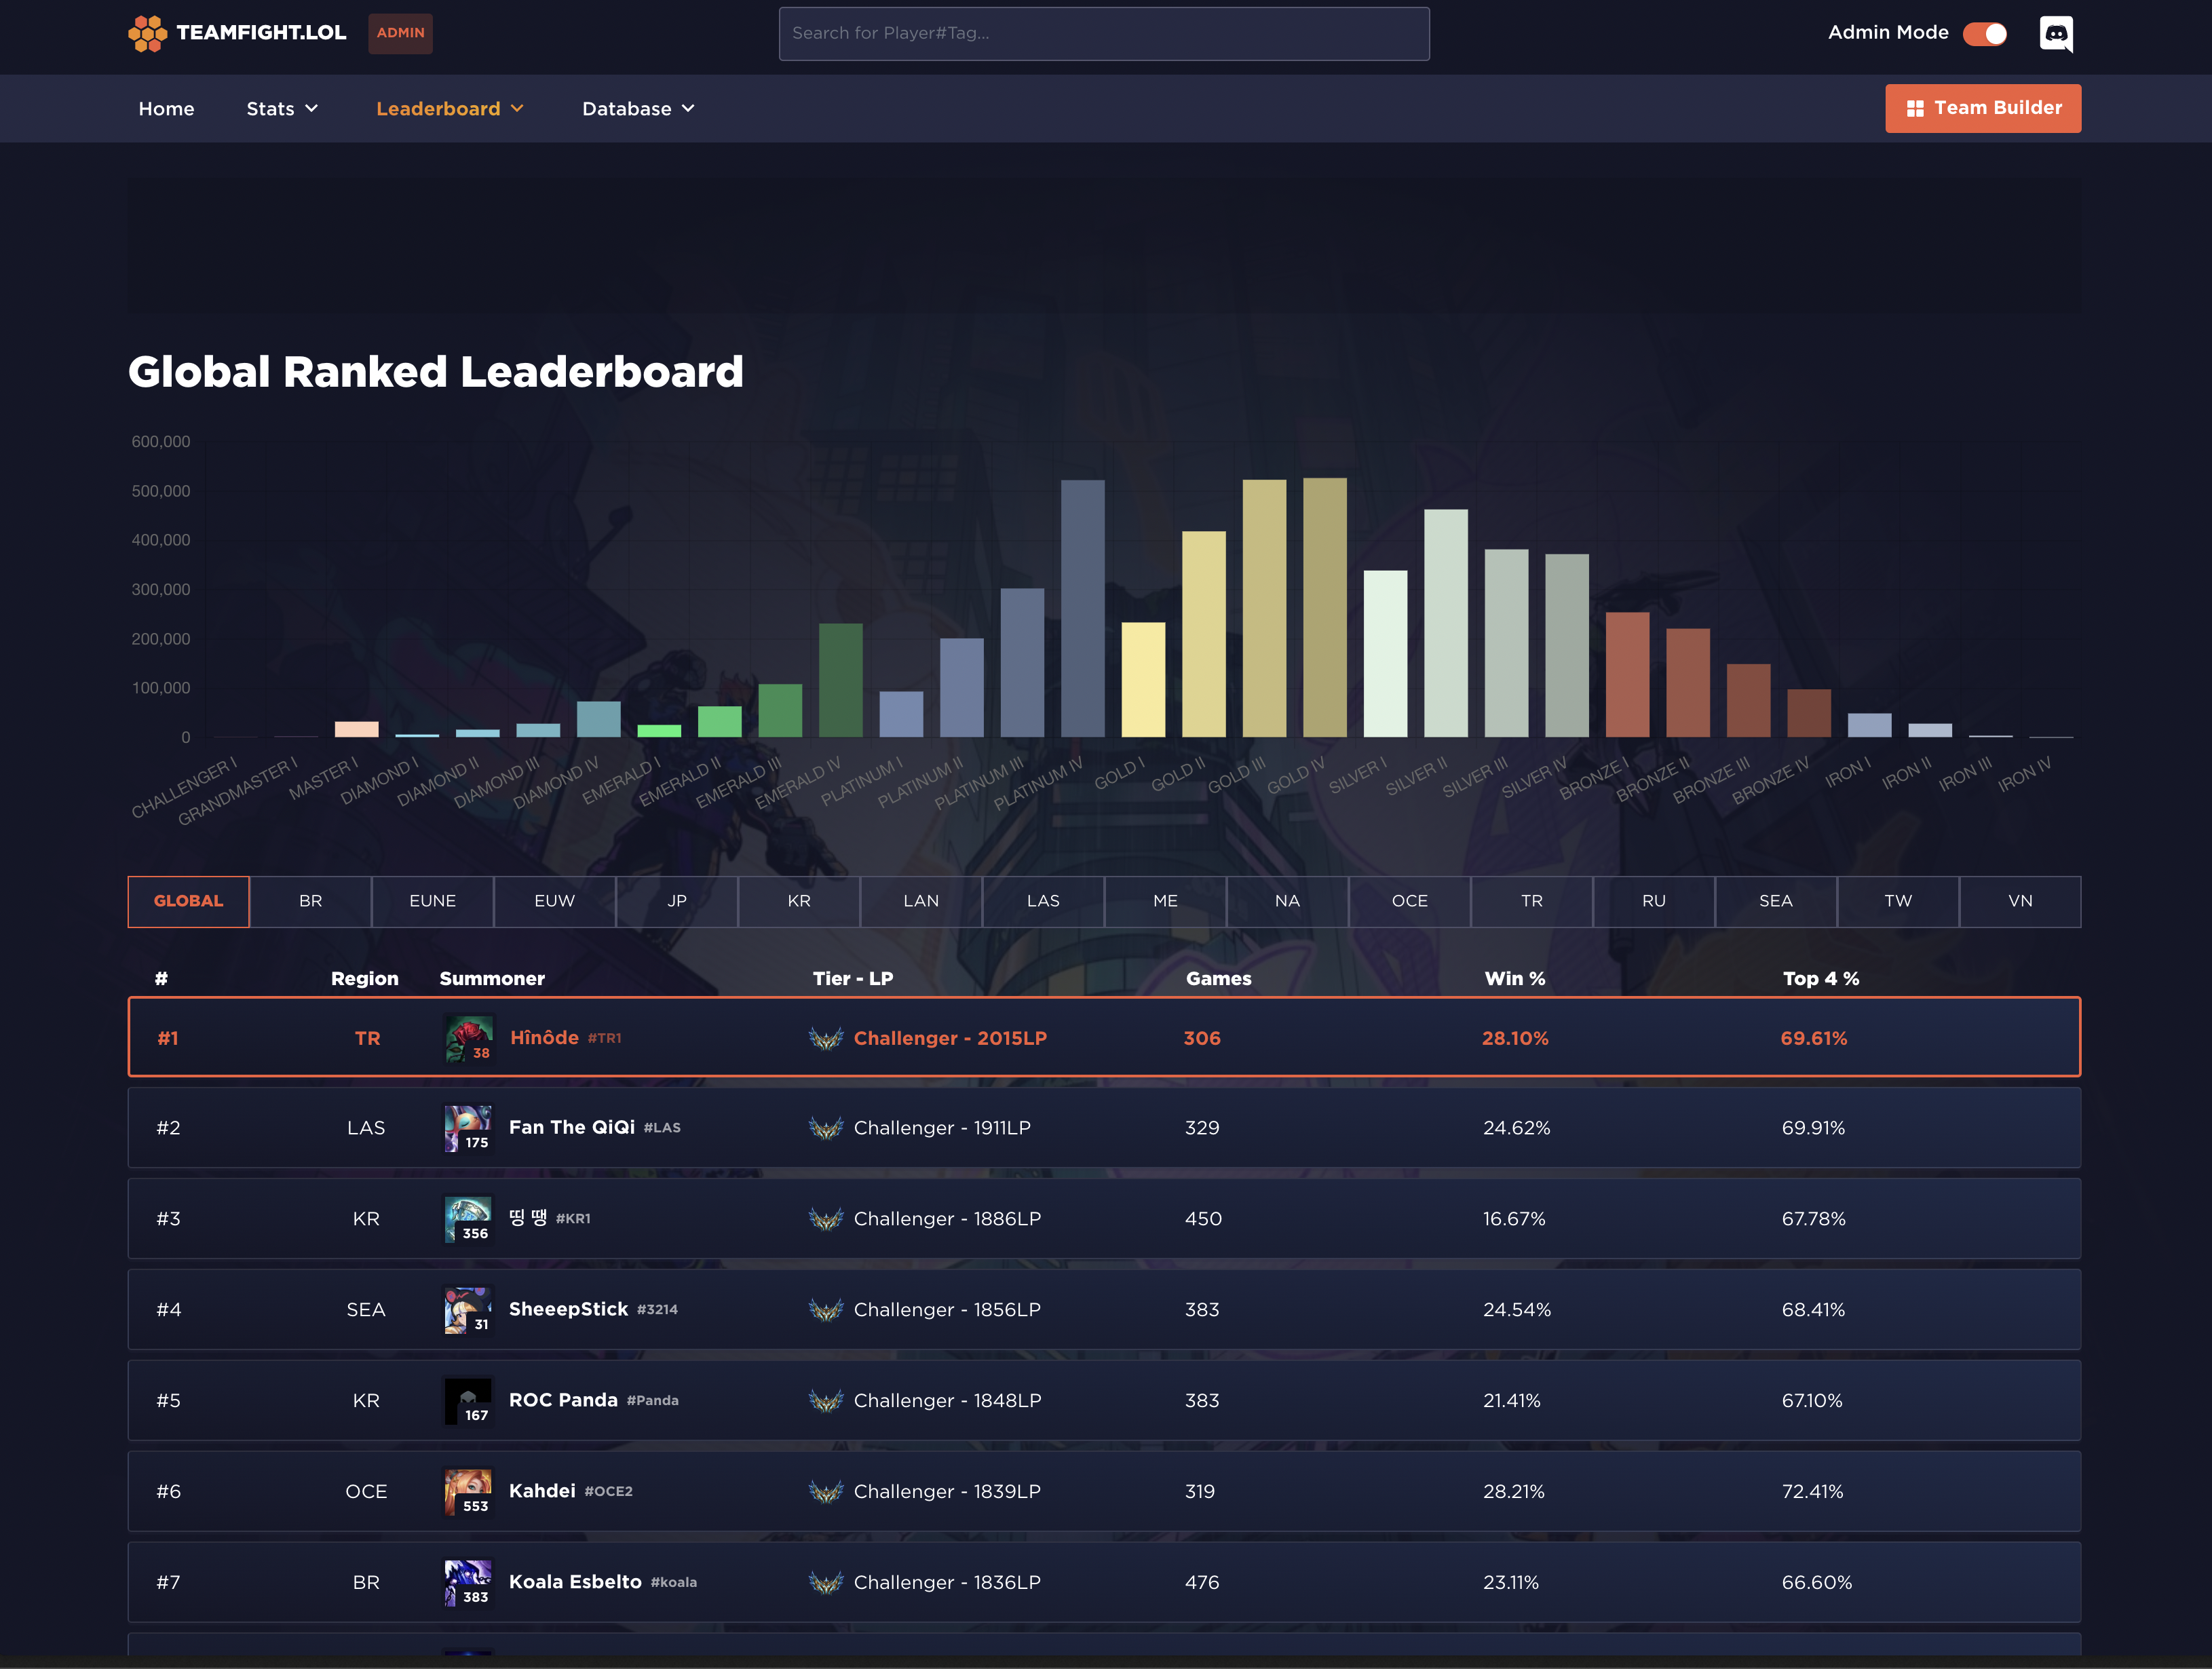Click the TEAMFIGHT.LOL honeycomb logo
The width and height of the screenshot is (2212, 1669).
tap(147, 33)
